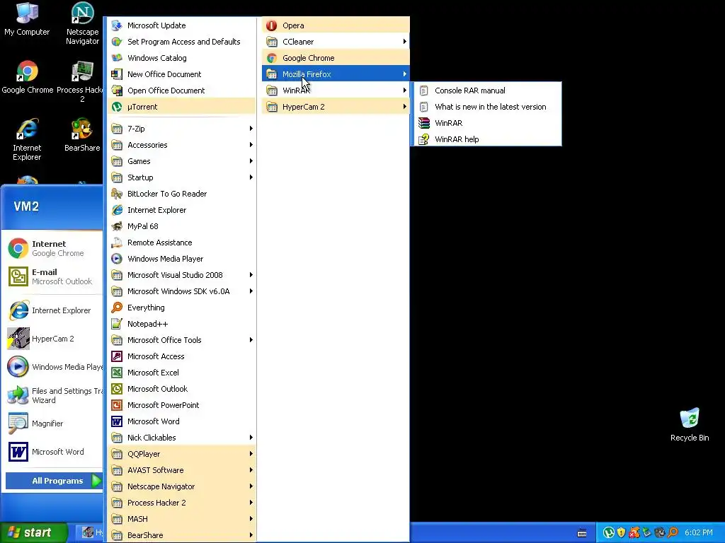Open Remote Assistance

coord(182,243)
